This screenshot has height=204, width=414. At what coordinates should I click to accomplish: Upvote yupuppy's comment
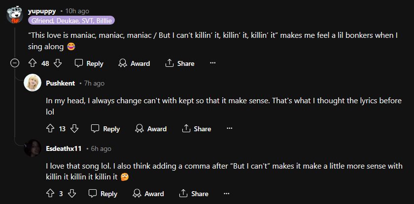(x=33, y=63)
